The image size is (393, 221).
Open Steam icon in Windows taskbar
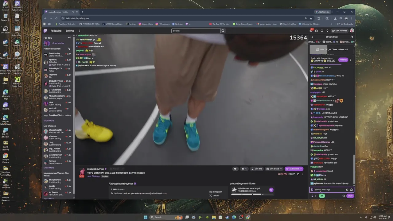(227, 217)
